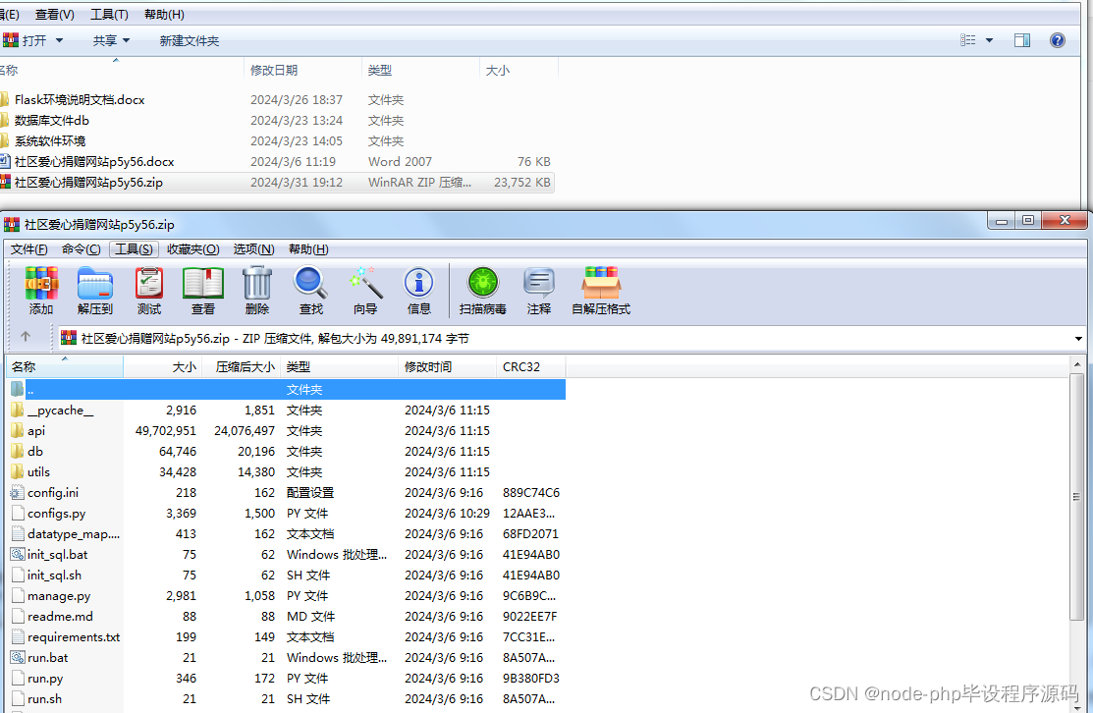
Task: Click the 新建文件夹 button
Action: [x=187, y=40]
